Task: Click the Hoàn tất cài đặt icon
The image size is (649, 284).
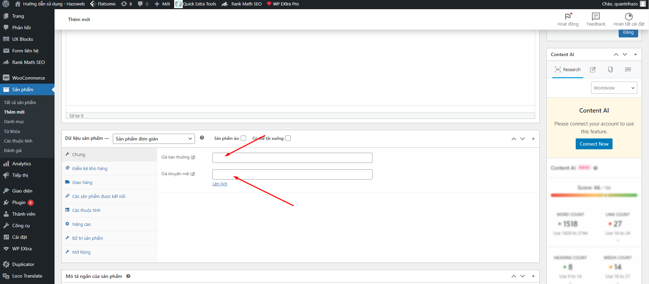Action: pos(629,17)
